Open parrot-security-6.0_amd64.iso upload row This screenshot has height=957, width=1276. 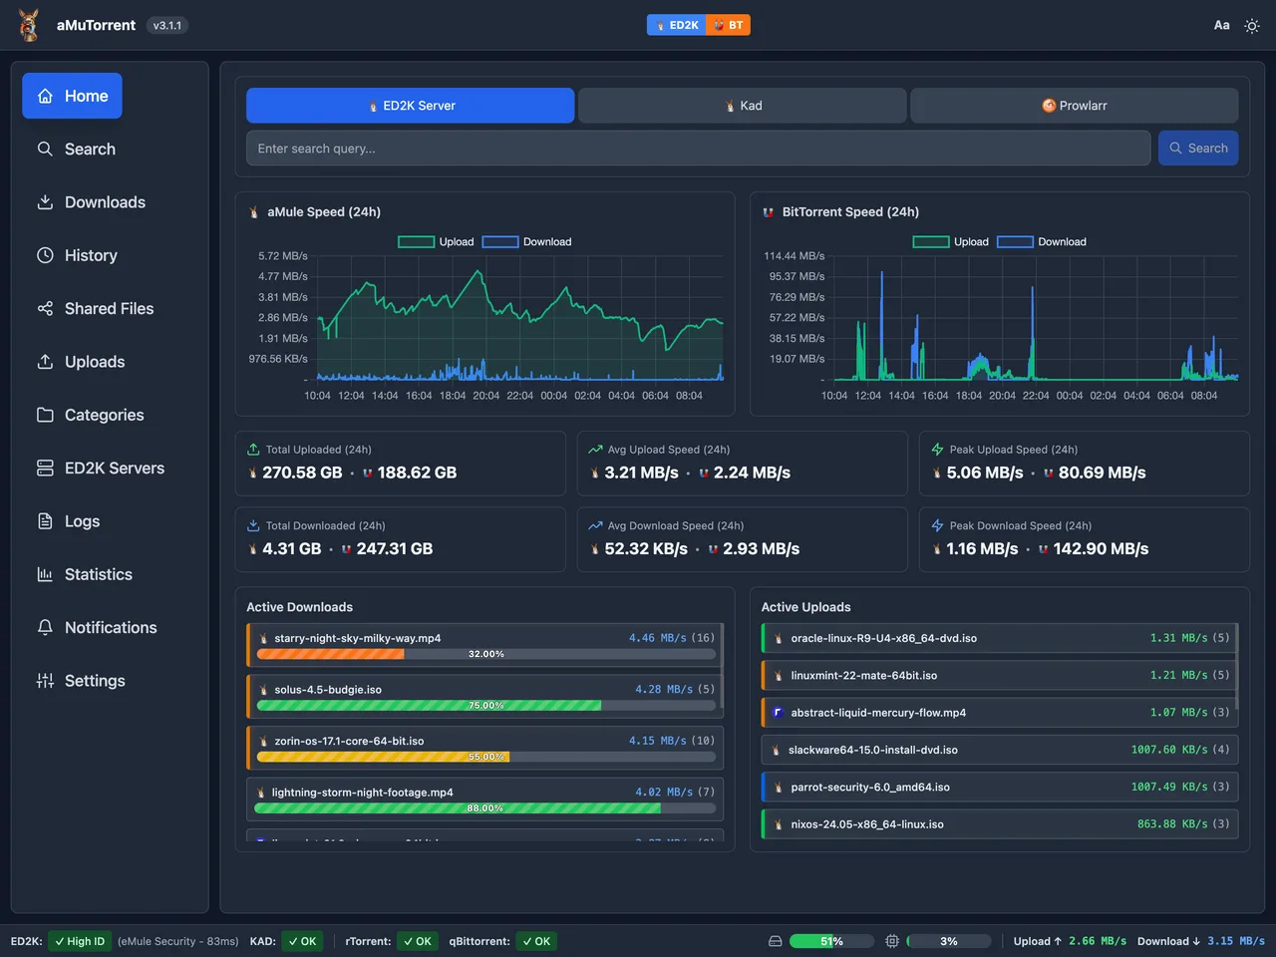(x=999, y=787)
